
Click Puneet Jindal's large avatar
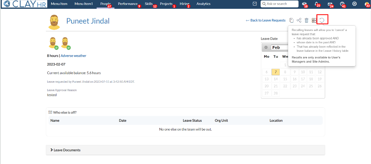[x=54, y=22]
